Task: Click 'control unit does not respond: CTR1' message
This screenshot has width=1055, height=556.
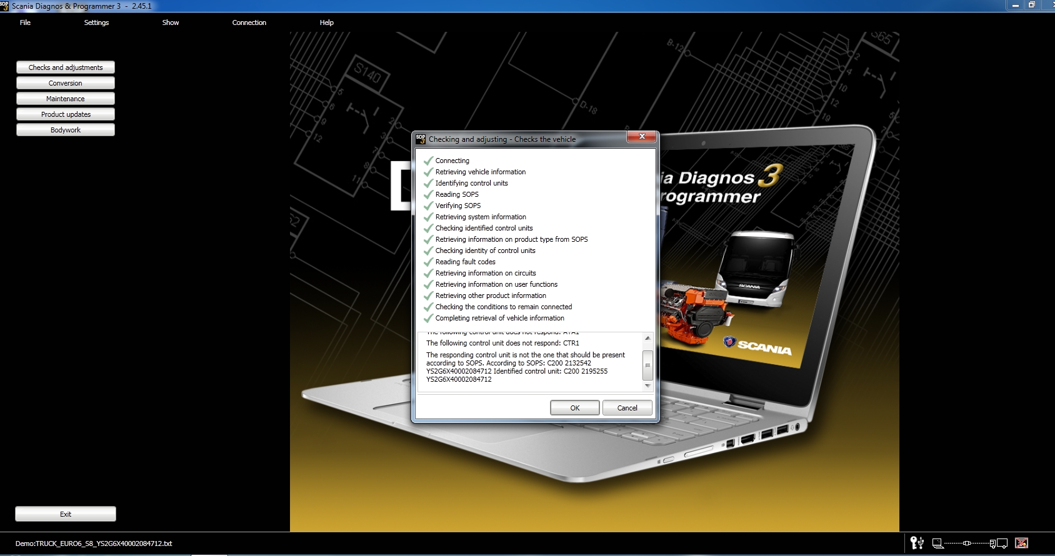Action: (x=502, y=343)
